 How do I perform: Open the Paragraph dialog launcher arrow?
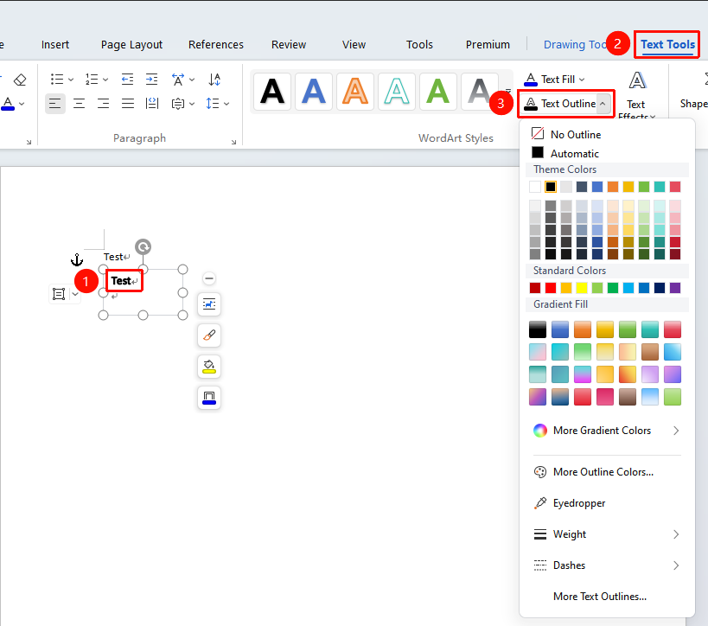point(234,143)
